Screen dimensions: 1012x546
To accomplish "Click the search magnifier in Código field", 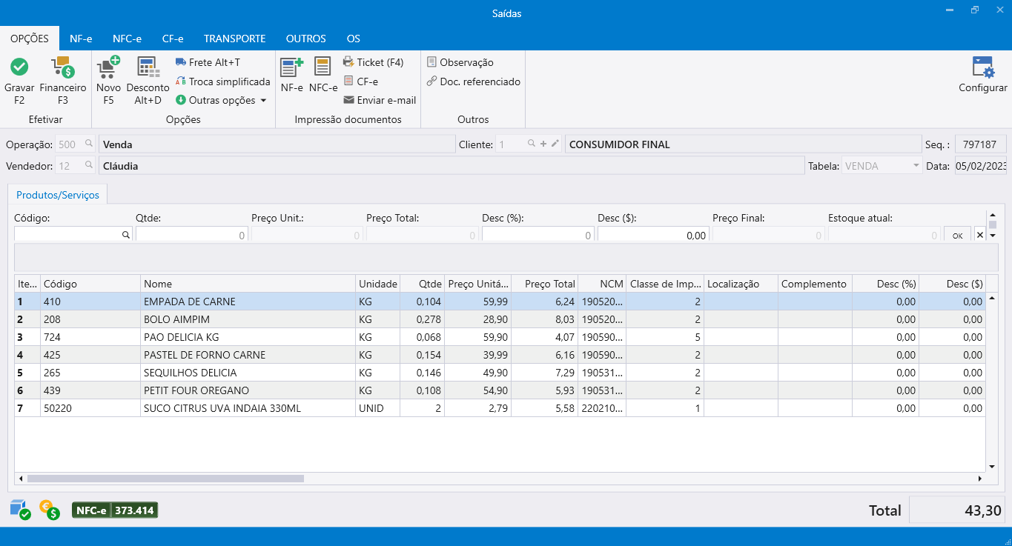I will point(125,235).
